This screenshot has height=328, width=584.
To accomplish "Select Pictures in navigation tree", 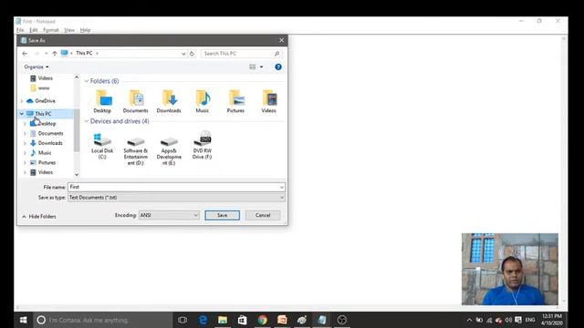I will coord(47,163).
